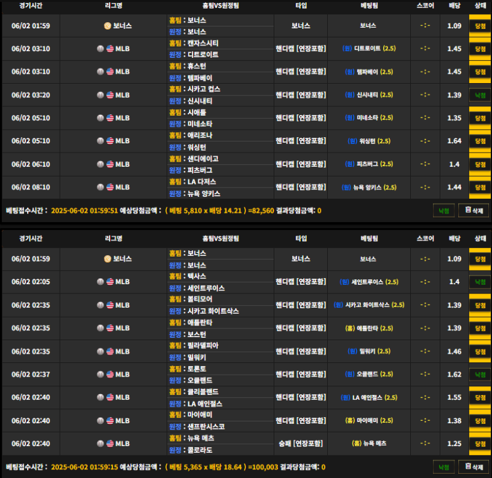
Task: Click the baseball icon in the 애리조나 row
Action: coord(100,141)
